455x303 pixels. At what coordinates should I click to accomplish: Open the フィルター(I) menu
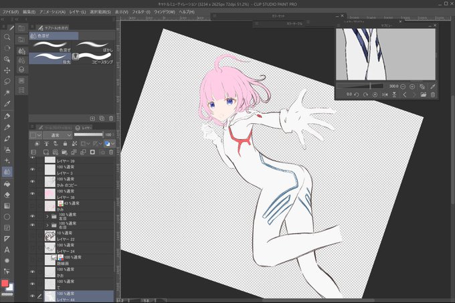[x=141, y=12]
